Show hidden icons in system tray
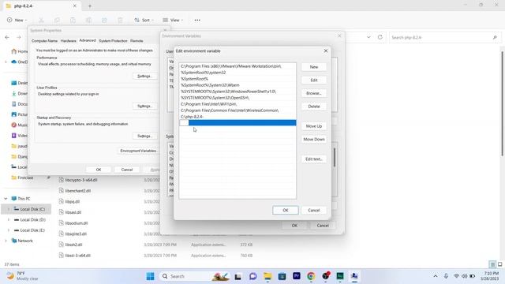The width and height of the screenshot is (505, 284). point(436,276)
